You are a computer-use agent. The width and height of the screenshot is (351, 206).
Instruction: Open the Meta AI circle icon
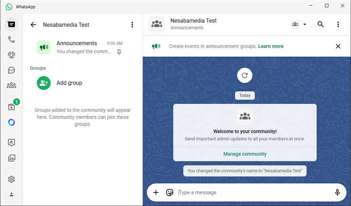pyautogui.click(x=11, y=122)
